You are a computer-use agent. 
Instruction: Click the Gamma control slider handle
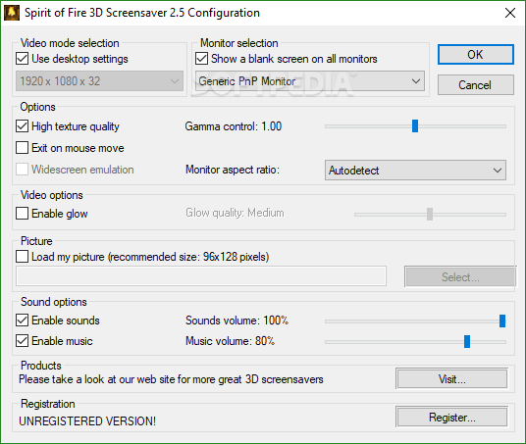click(x=415, y=126)
